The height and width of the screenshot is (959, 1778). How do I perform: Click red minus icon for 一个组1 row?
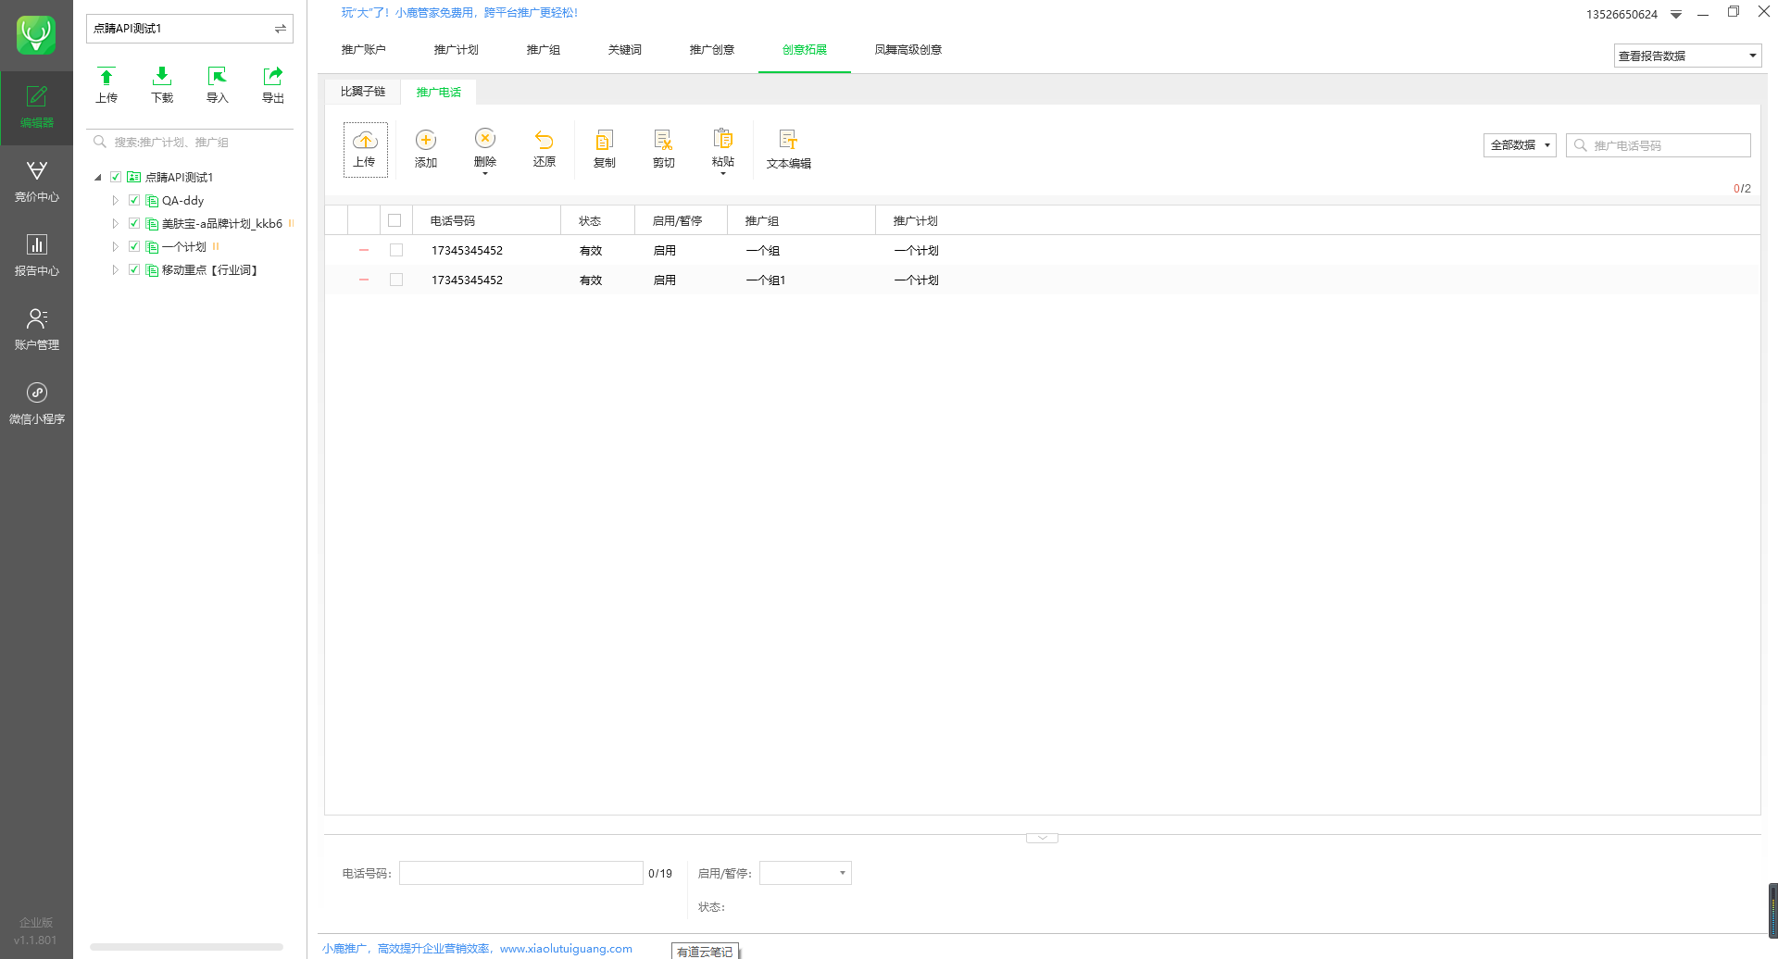point(364,280)
